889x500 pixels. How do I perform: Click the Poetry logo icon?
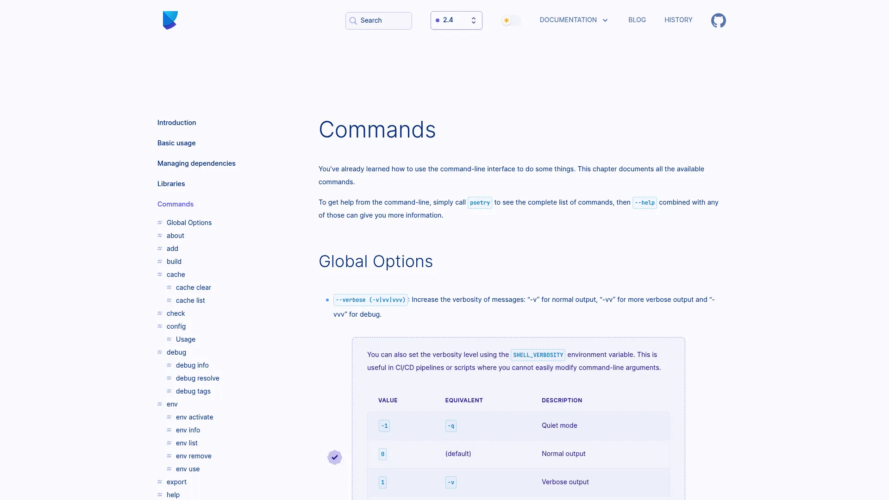(170, 20)
